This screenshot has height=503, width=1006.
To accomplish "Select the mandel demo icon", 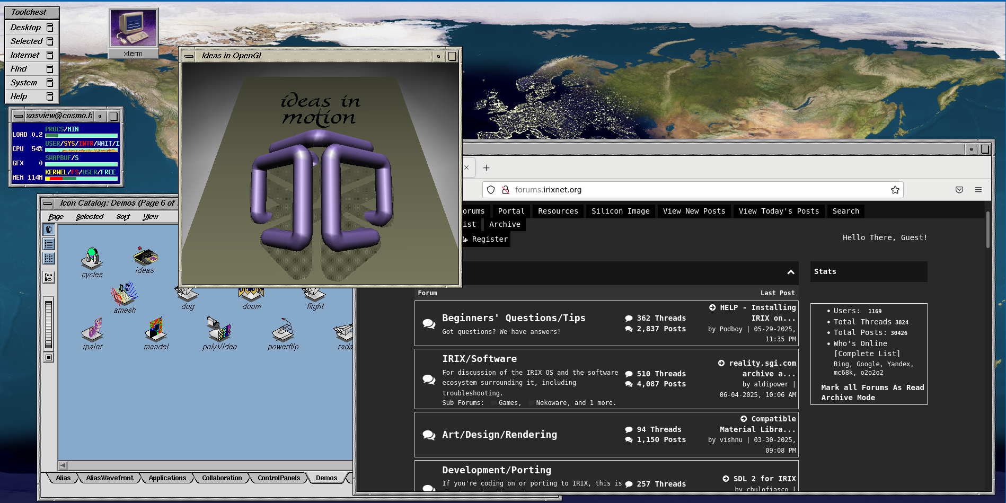I will click(x=156, y=331).
